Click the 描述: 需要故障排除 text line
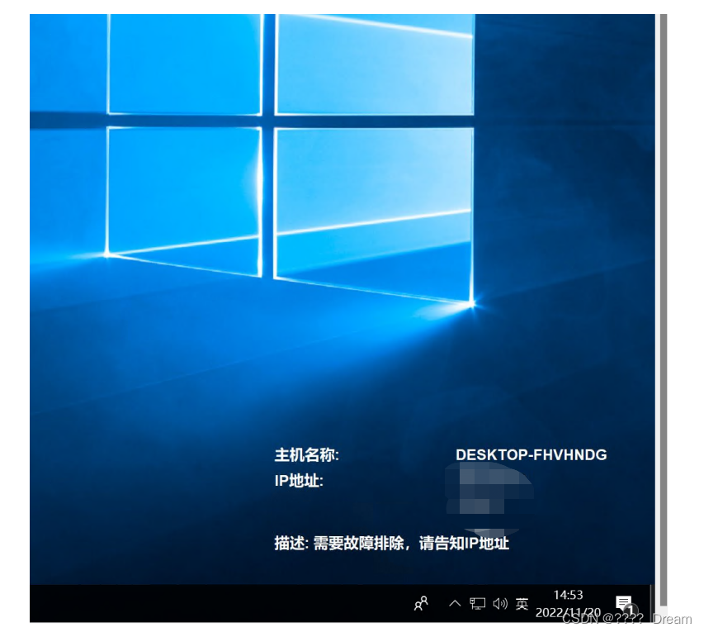Screen dimensions: 704x632 click(391, 543)
